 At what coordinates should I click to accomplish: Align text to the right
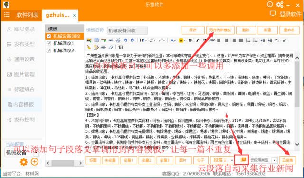point(234,40)
